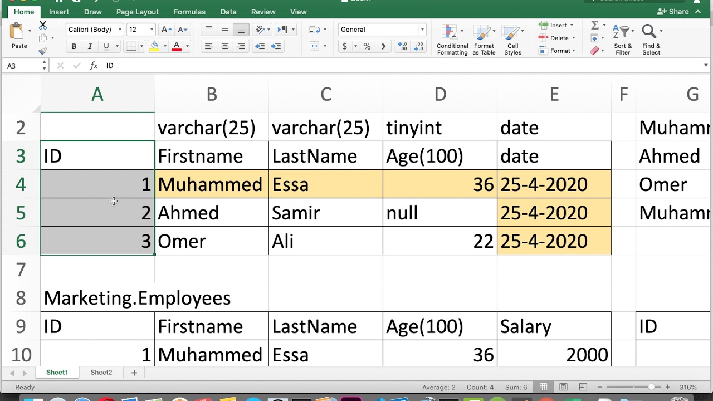Click the Copy icon

tap(43, 38)
